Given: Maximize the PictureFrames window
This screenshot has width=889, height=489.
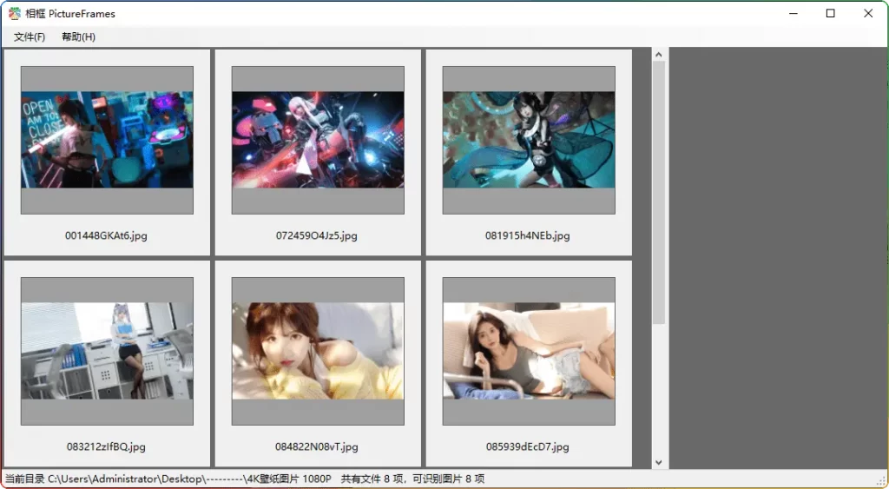Looking at the screenshot, I should coord(830,14).
